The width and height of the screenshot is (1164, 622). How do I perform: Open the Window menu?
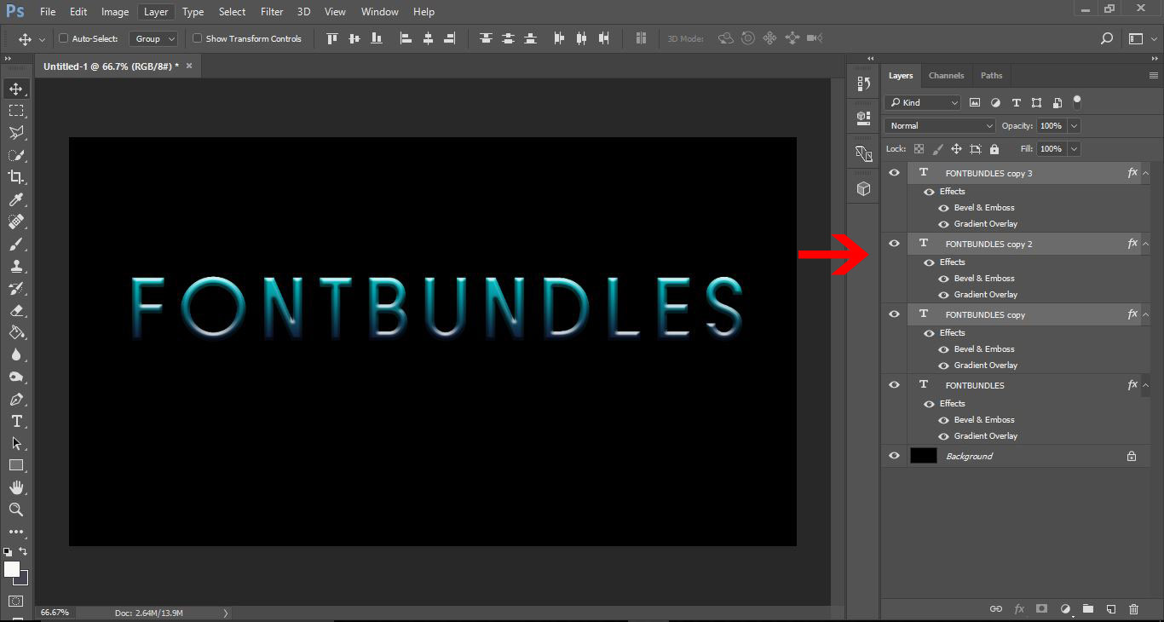(380, 12)
